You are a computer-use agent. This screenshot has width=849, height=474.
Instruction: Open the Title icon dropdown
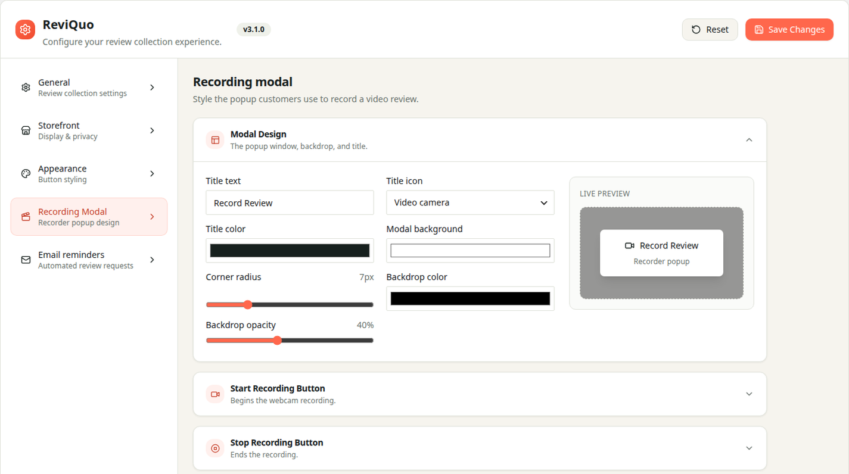[x=470, y=202]
